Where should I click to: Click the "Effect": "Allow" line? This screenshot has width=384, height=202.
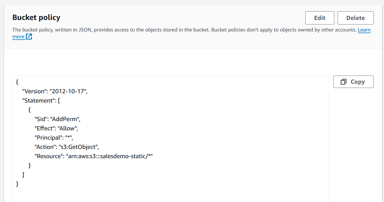(56, 128)
